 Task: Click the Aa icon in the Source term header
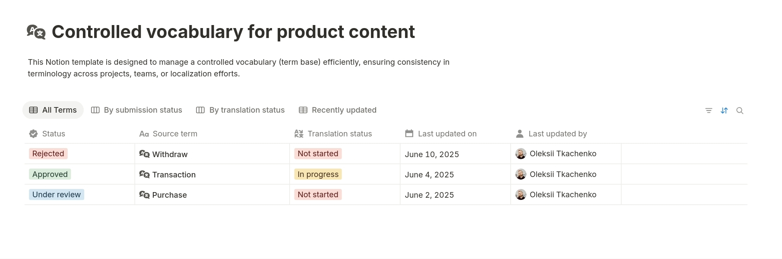coord(144,133)
